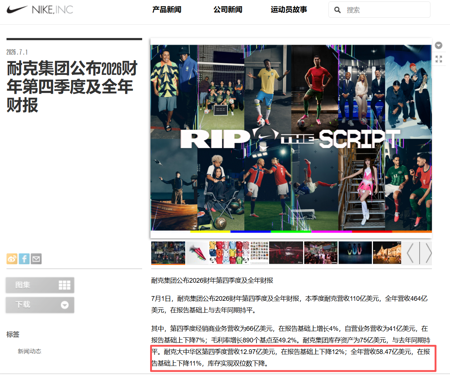Show previous gallery thumbnails arrow
The image size is (450, 375).
411,253
